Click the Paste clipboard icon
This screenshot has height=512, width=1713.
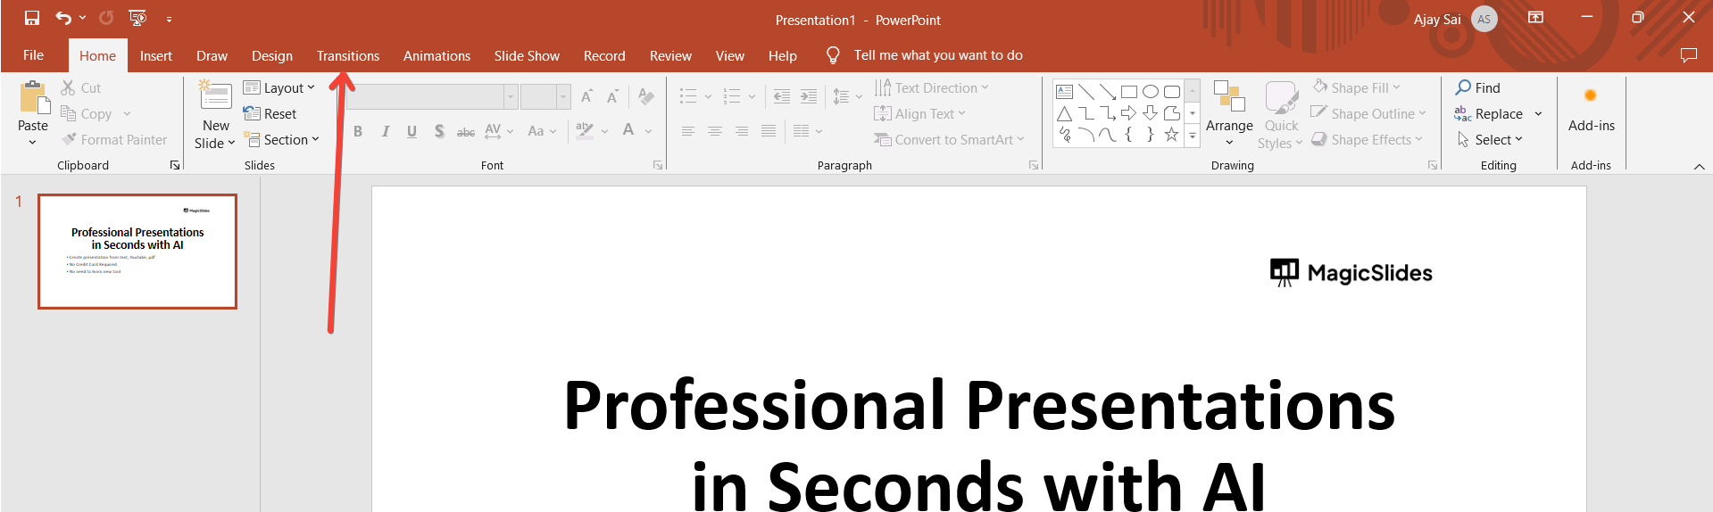[x=33, y=97]
